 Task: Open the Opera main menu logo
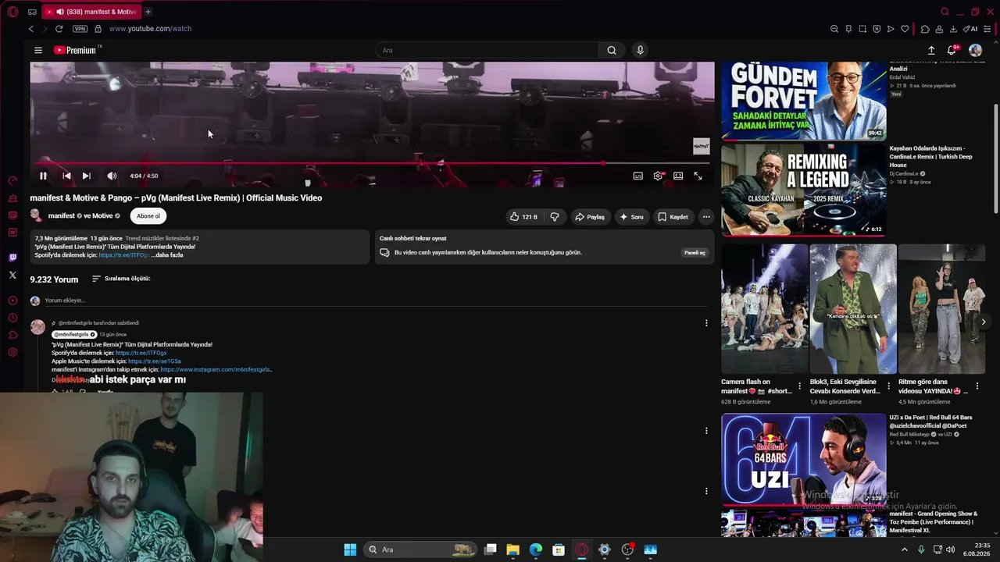(x=12, y=12)
